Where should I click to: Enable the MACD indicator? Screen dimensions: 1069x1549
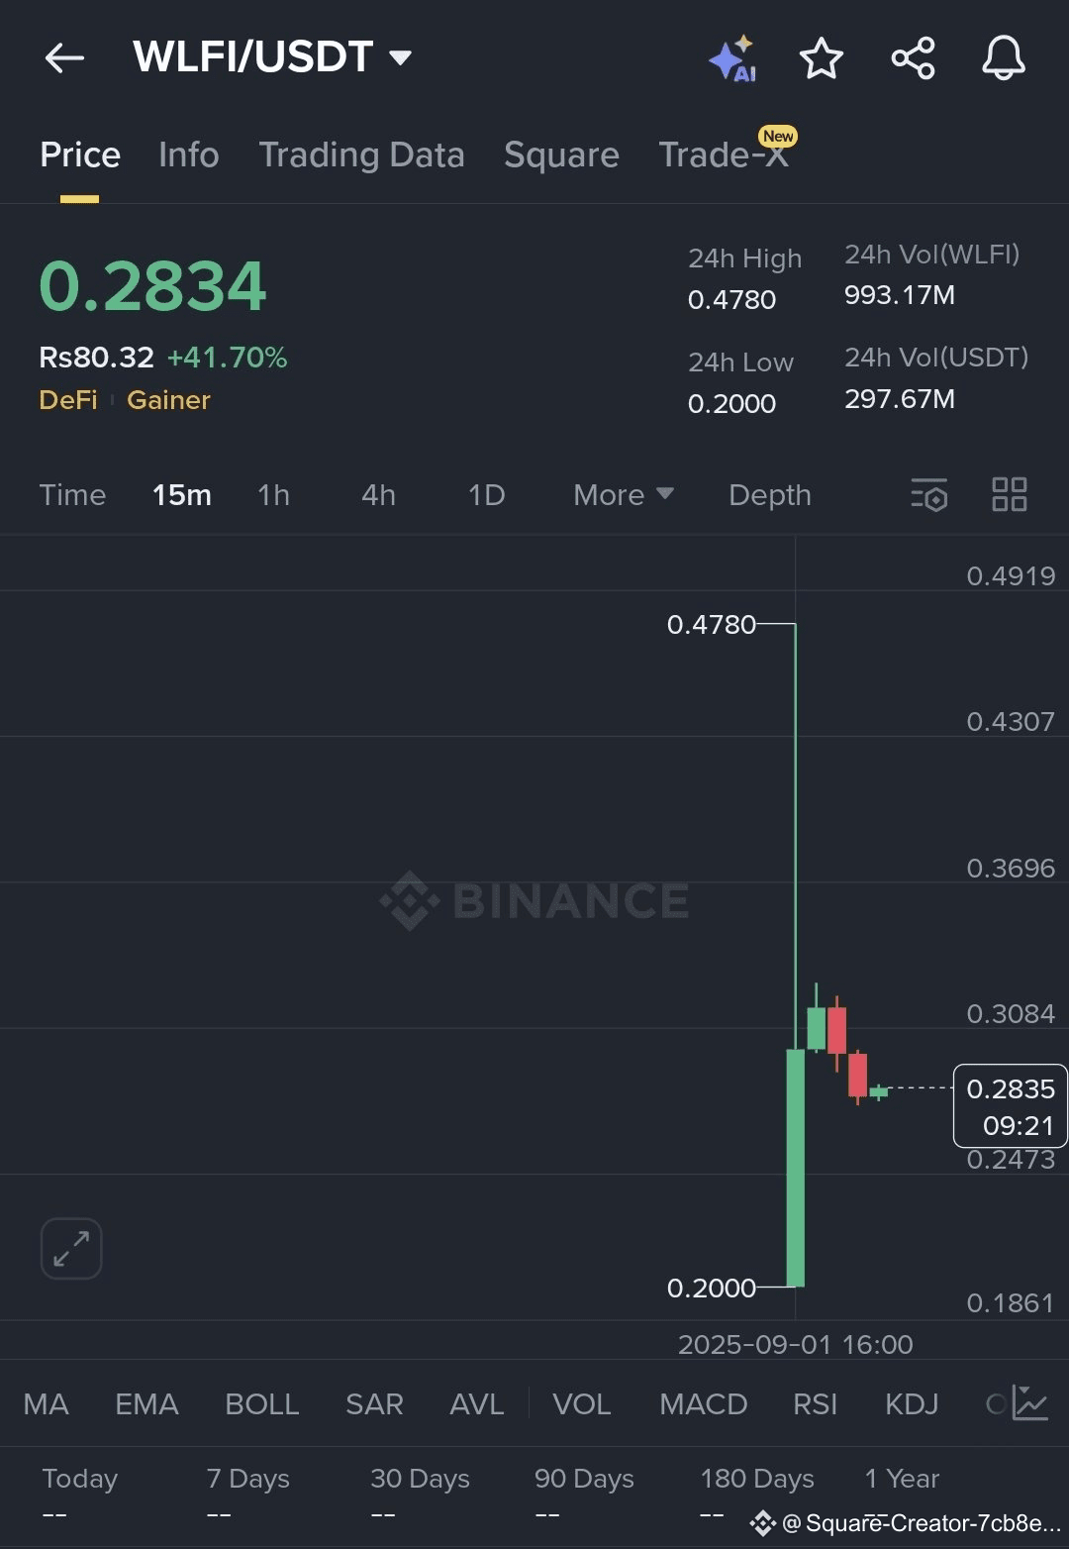point(703,1404)
